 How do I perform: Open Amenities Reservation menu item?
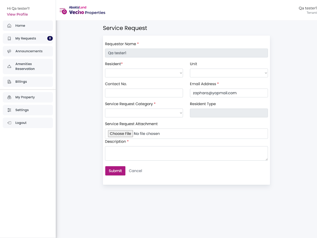[28, 66]
